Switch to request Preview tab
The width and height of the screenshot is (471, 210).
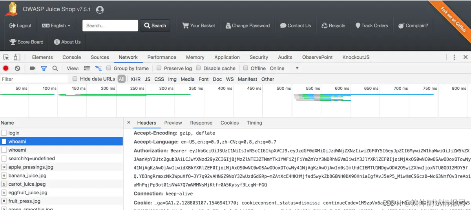tap(173, 123)
